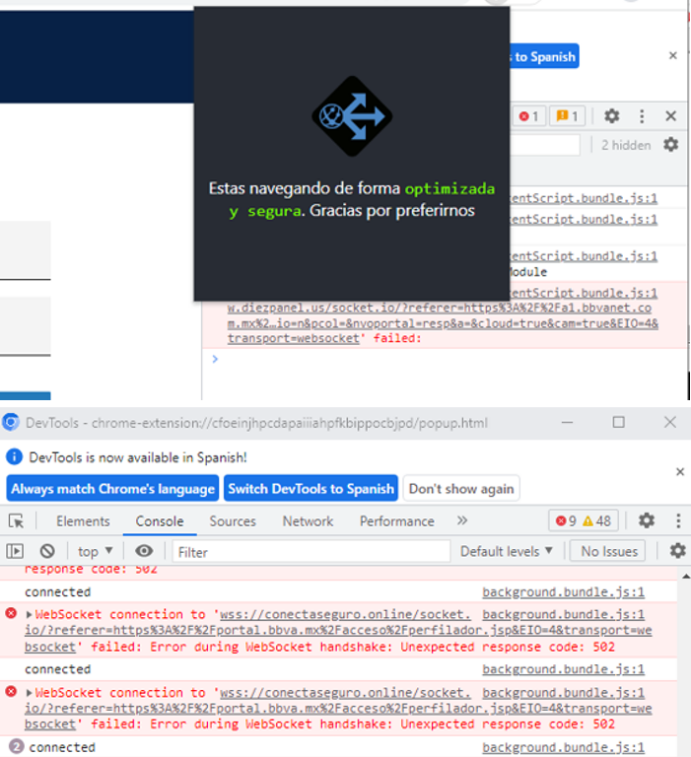This screenshot has height=757, width=691.
Task: Click the second WebSocket error red icon
Action: pyautogui.click(x=11, y=692)
